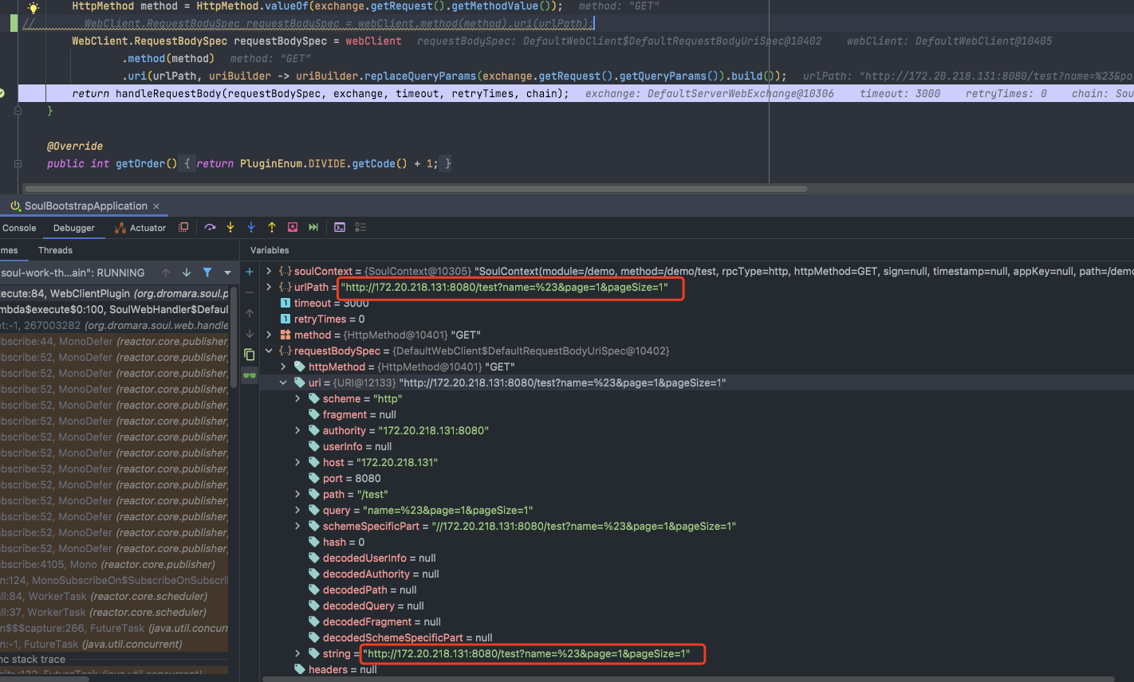Expand the method variable node

tap(269, 335)
